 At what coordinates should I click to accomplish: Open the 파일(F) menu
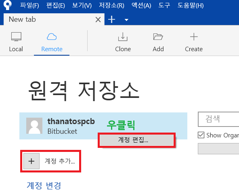pyautogui.click(x=29, y=6)
